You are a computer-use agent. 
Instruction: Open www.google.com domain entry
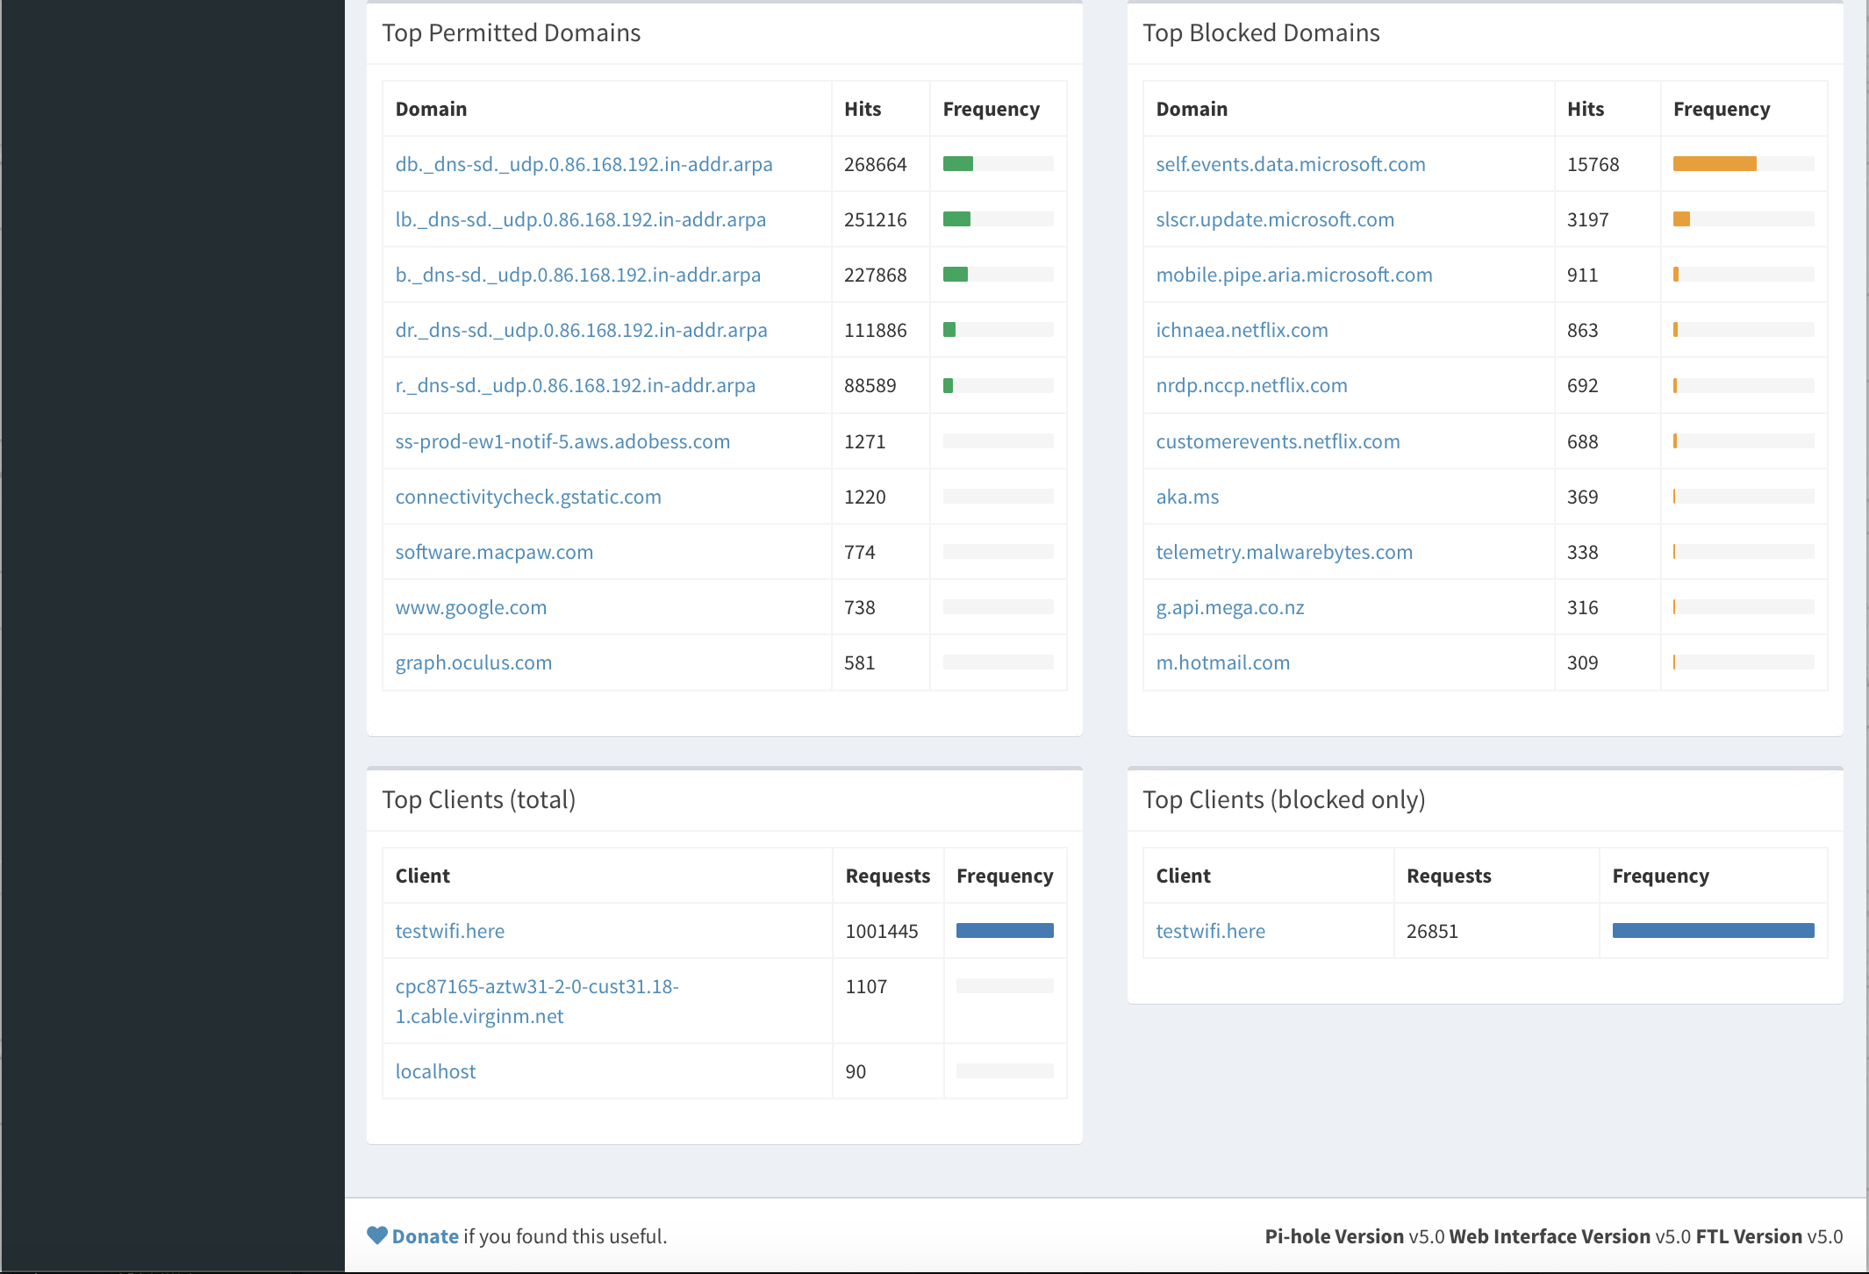click(x=470, y=607)
